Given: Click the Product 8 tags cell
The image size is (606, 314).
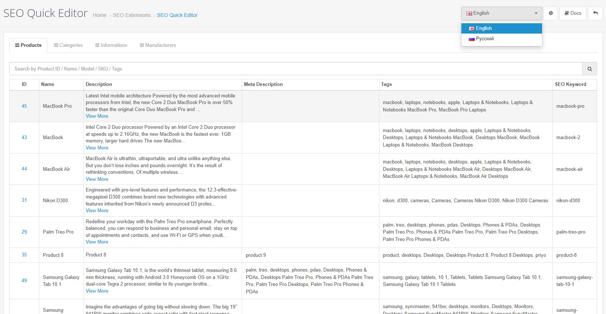Looking at the screenshot, I should click(466, 255).
